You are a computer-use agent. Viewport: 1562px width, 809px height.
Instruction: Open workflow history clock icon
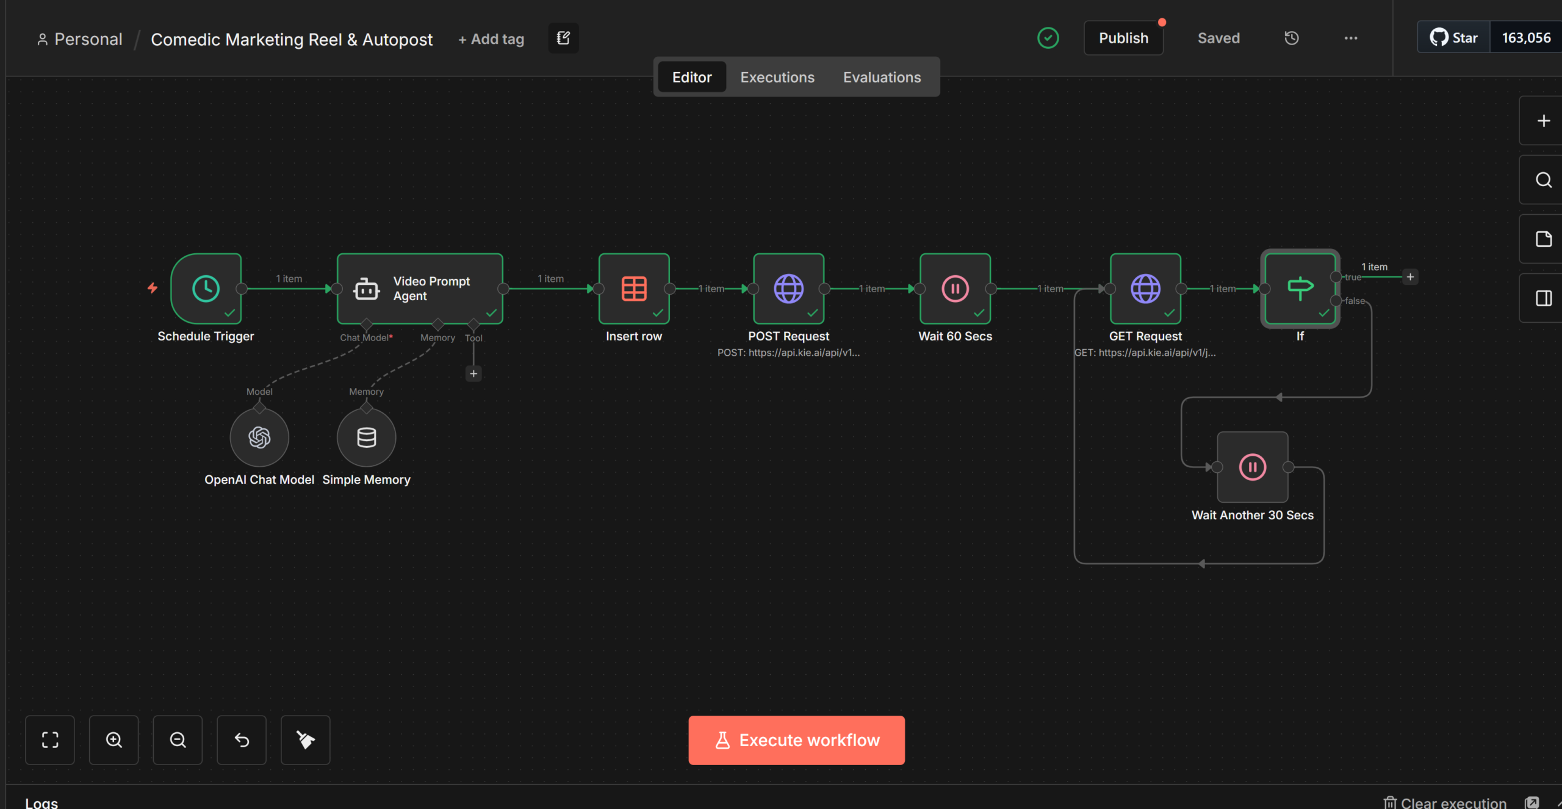[1291, 38]
